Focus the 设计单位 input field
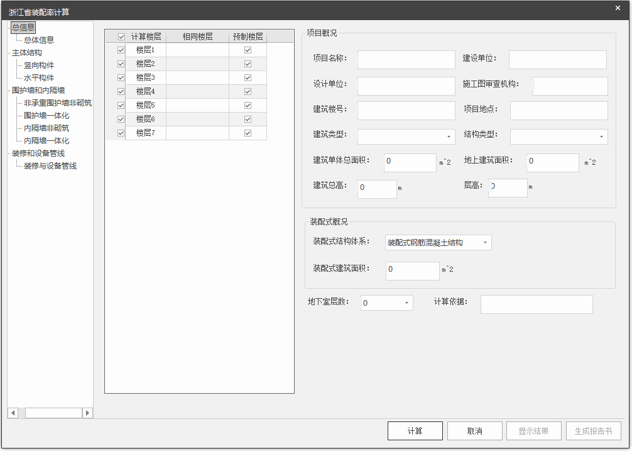Image resolution: width=632 pixels, height=451 pixels. coord(406,86)
